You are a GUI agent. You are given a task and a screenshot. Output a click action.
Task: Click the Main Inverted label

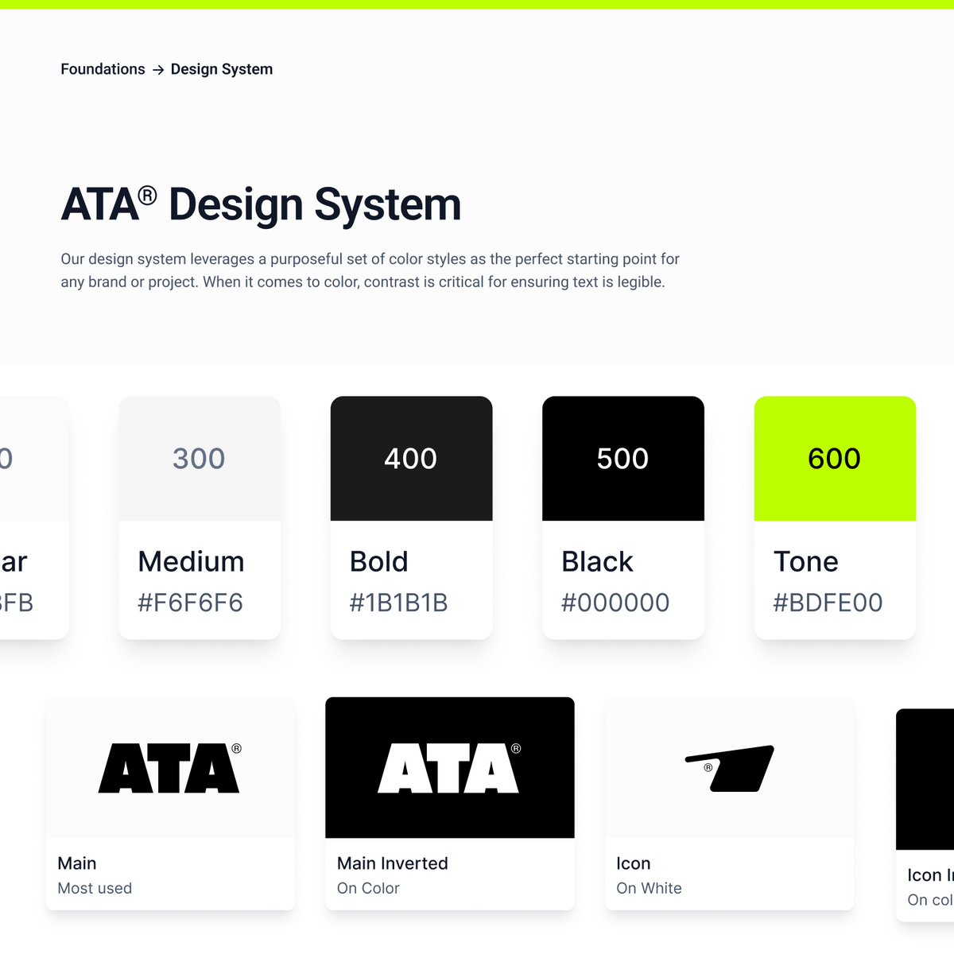pos(393,863)
